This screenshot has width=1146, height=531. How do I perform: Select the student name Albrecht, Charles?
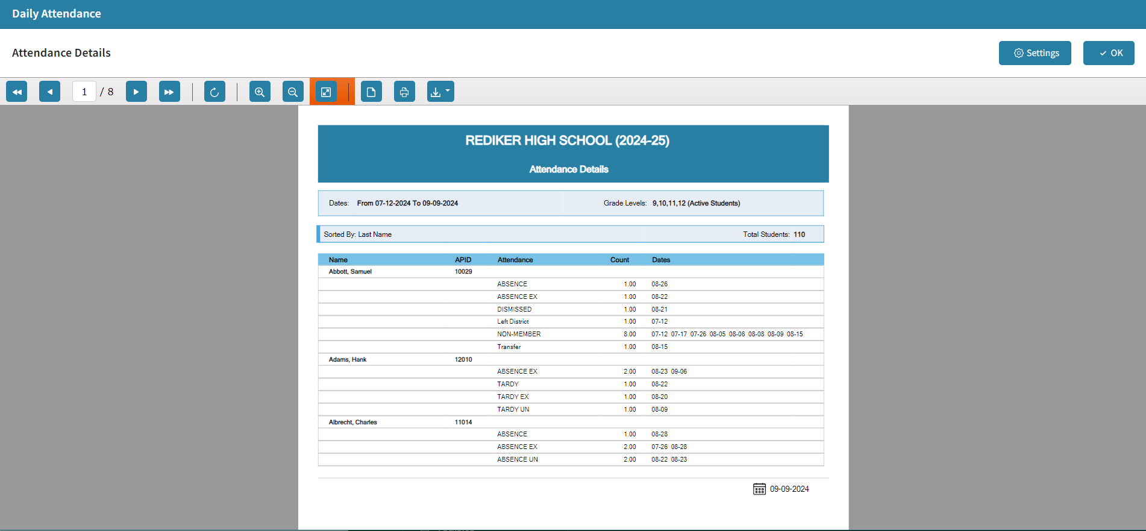click(353, 423)
